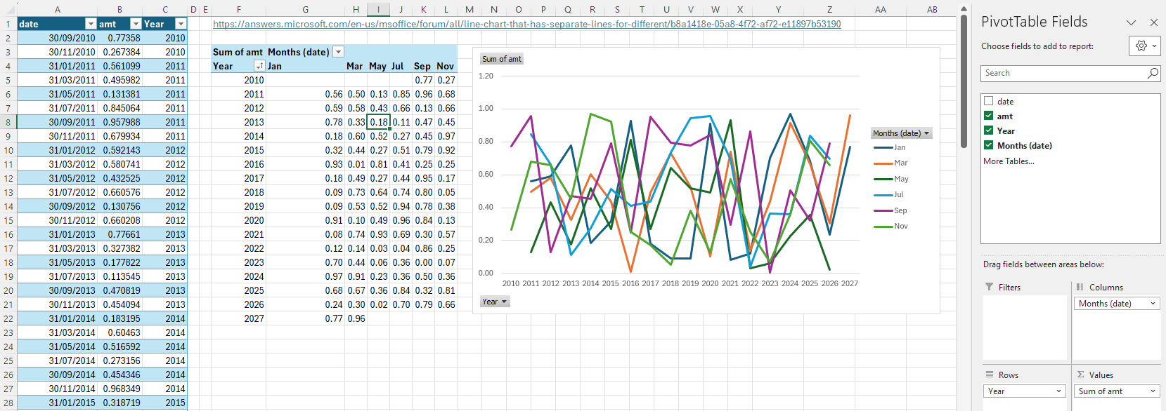This screenshot has height=411, width=1166.
Task: Uncheck the Months (date) field checkbox
Action: (x=988, y=145)
